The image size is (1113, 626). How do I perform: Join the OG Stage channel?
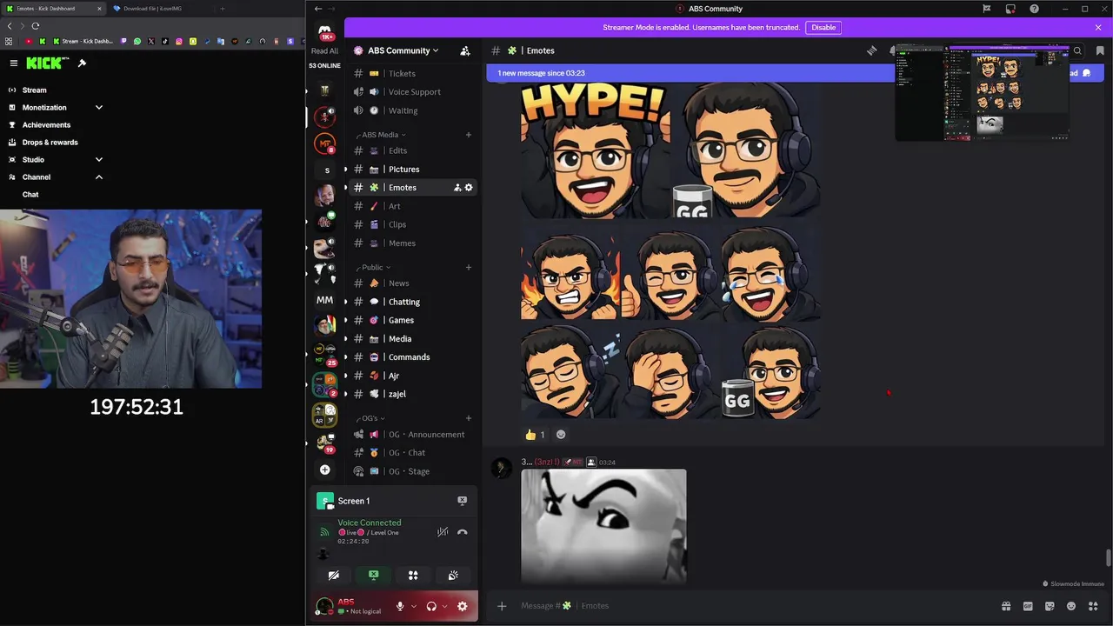tap(412, 471)
